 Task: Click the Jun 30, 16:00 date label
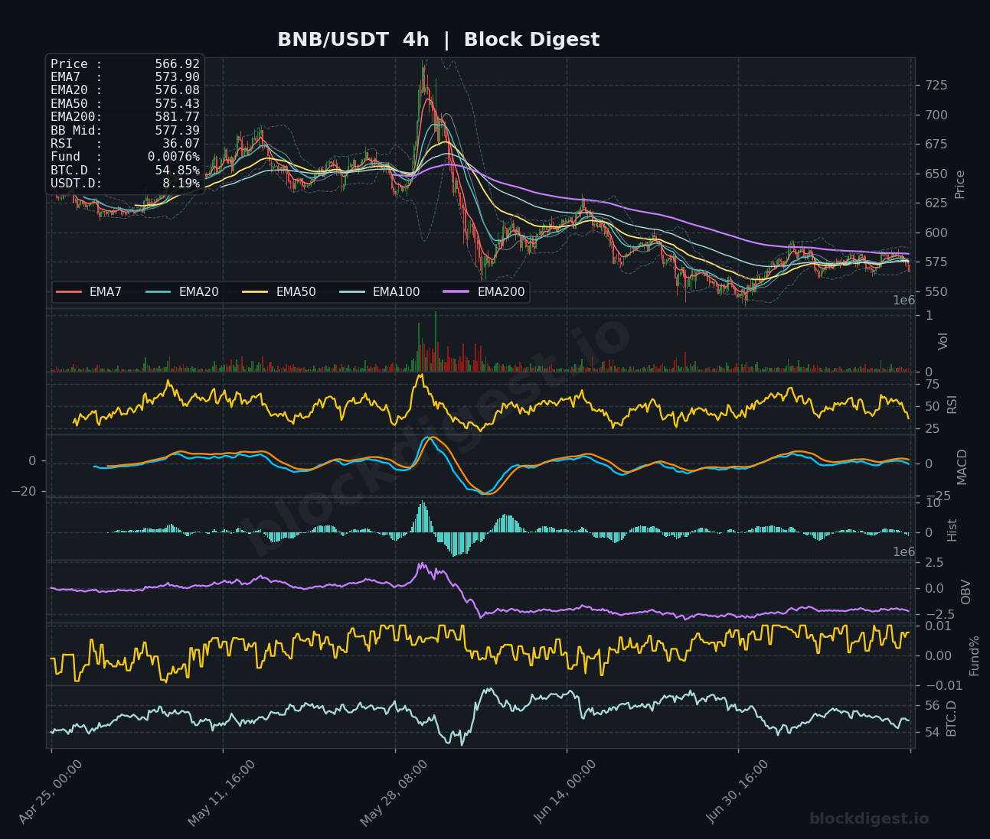(x=737, y=792)
